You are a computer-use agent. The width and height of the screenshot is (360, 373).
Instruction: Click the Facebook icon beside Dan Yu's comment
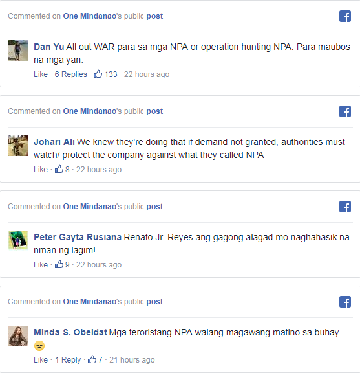(x=345, y=16)
